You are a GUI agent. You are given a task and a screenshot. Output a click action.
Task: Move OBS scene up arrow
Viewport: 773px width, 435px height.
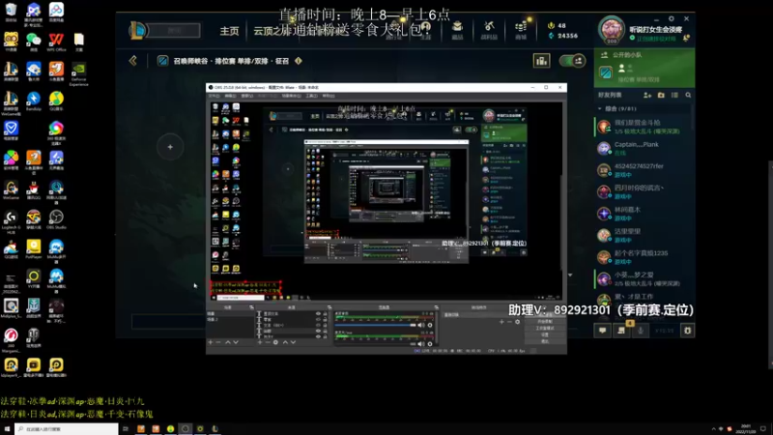click(x=228, y=342)
